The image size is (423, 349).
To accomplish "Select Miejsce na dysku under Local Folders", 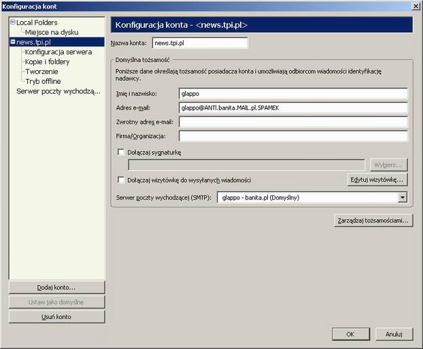I will 51,32.
